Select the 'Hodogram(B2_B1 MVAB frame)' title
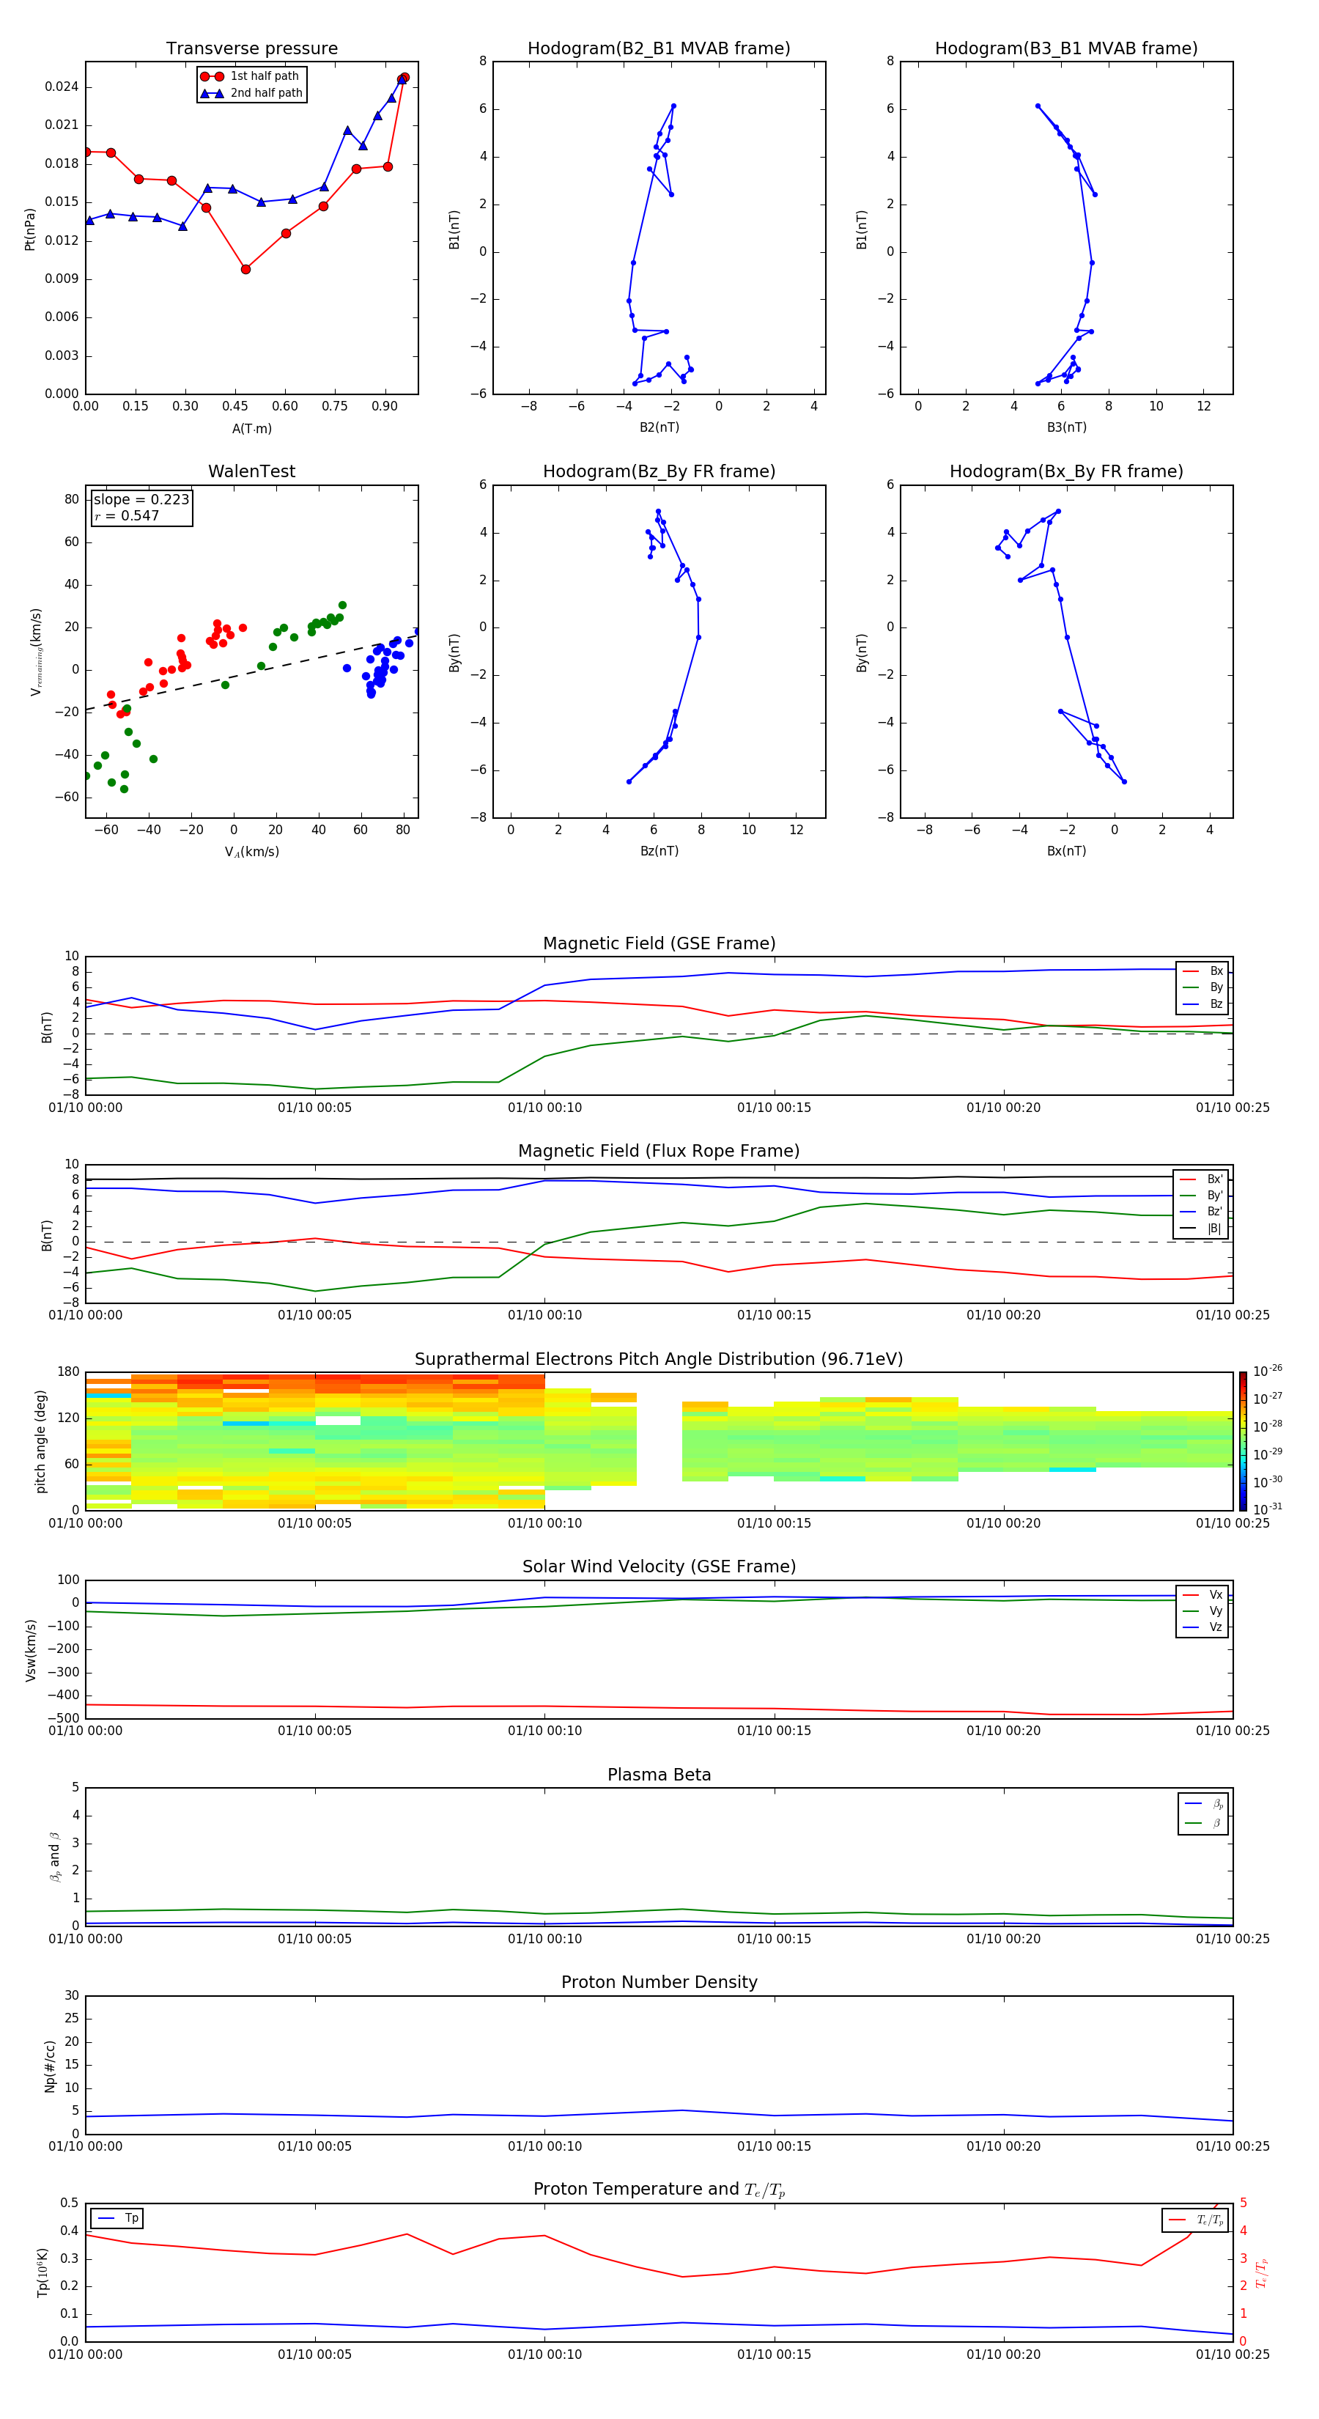1319x2419 pixels. click(x=659, y=49)
